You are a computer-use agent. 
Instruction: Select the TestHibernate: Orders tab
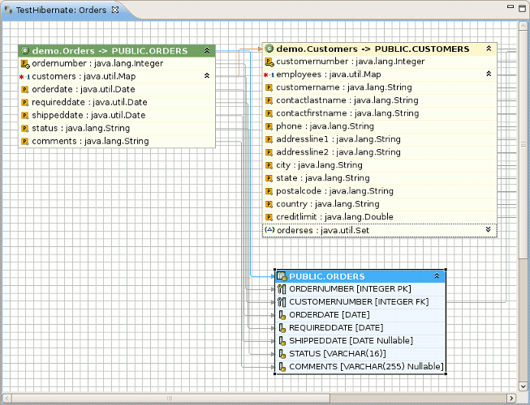point(61,10)
